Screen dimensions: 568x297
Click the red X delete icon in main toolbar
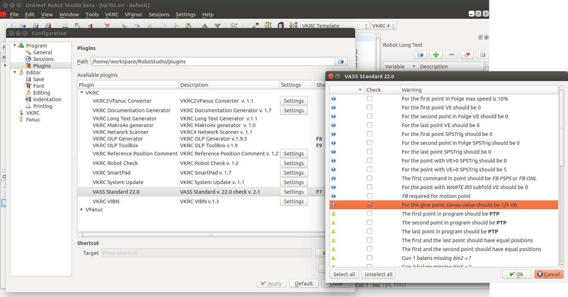tap(107, 26)
